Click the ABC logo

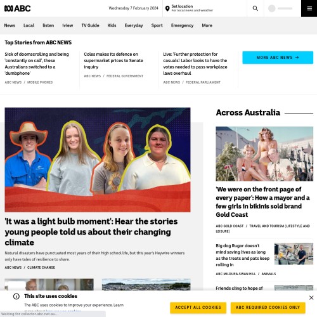18,8
